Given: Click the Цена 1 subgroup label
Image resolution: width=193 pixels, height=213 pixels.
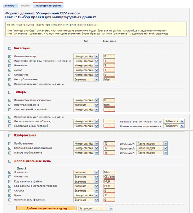Looking at the screenshot, I should click(21, 168).
